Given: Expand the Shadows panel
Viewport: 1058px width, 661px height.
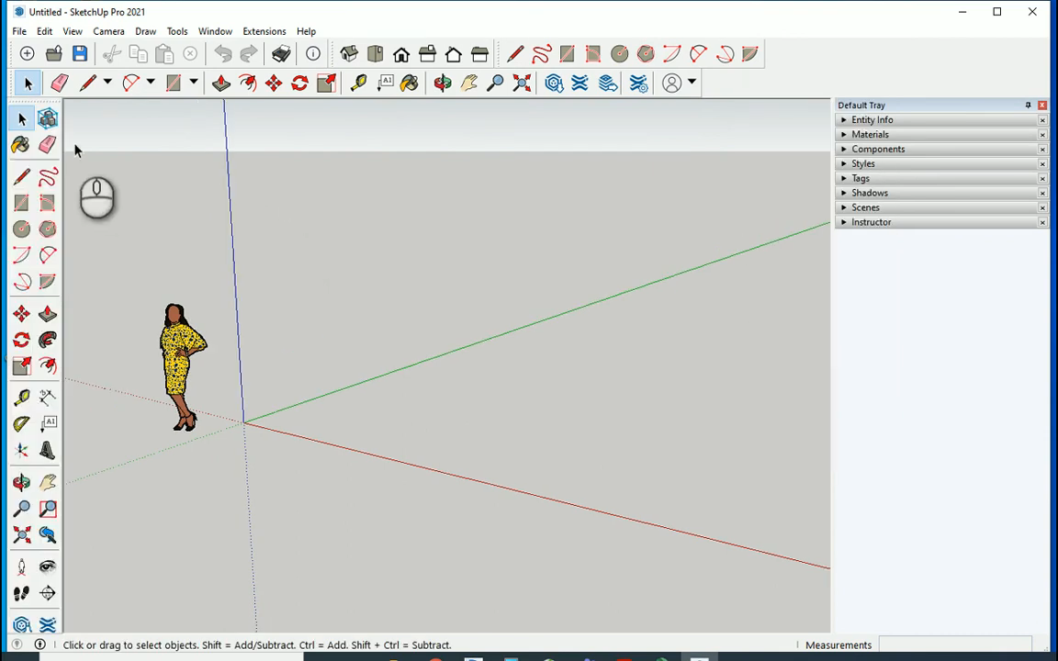Looking at the screenshot, I should 870,193.
